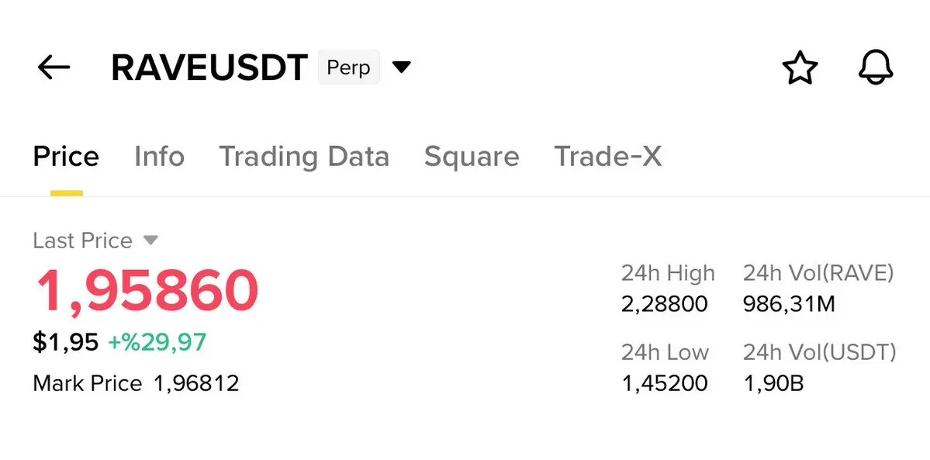
Task: Expand the RAVEUSDT pair selector arrow
Action: [401, 67]
